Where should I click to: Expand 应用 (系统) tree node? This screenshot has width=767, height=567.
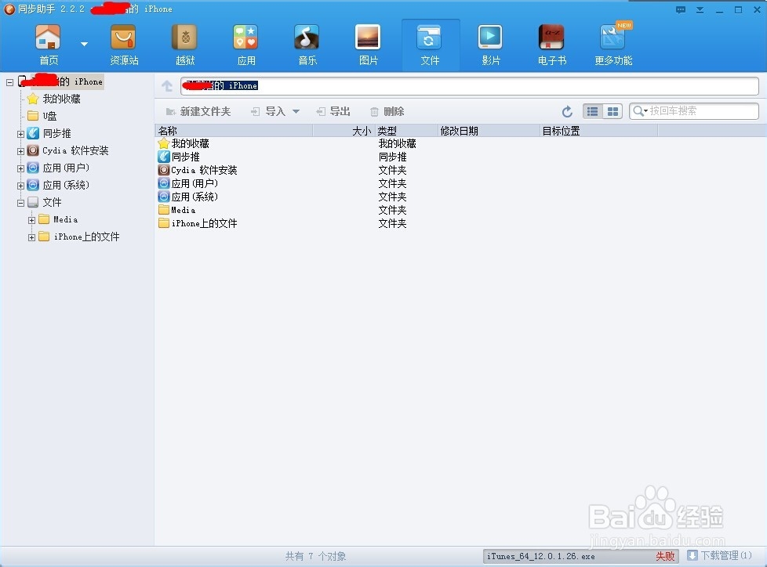(20, 186)
